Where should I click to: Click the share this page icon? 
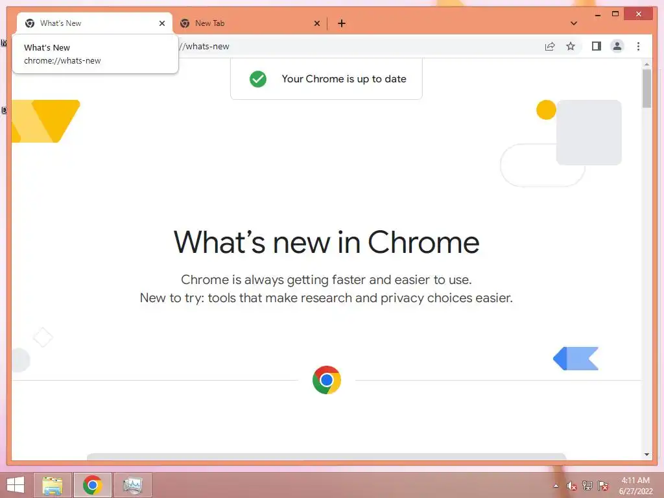550,46
